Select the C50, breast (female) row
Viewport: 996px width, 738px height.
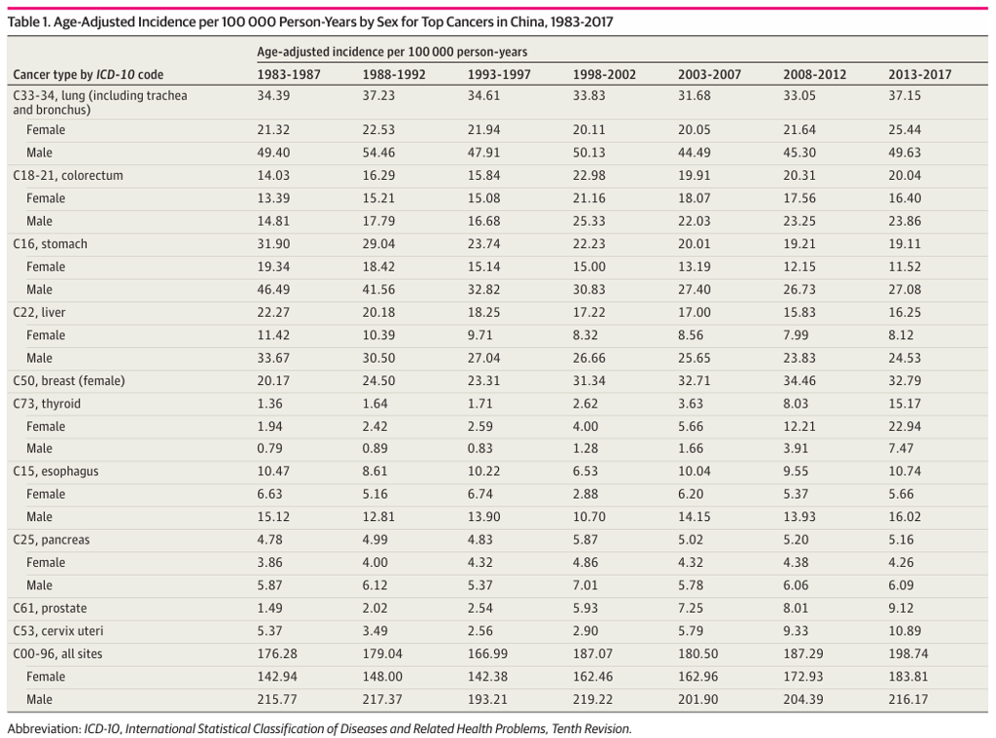497,380
